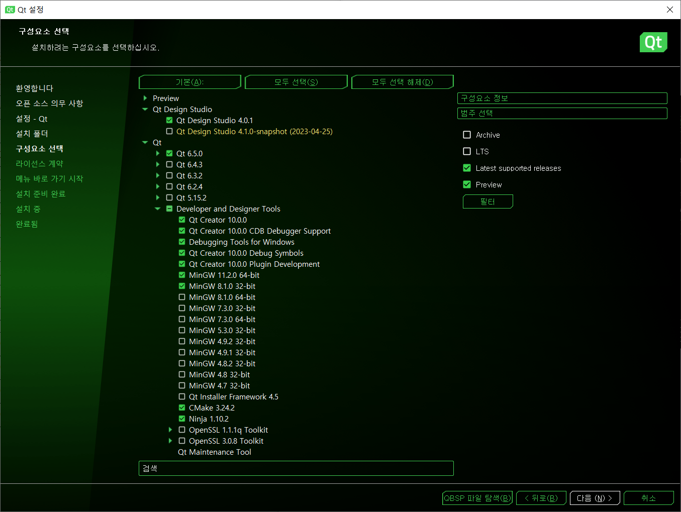
Task: Select the Qt Maintenance Tool row
Action: pos(215,452)
